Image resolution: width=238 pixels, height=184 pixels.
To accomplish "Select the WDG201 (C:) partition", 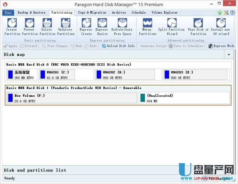I will coord(66,75).
